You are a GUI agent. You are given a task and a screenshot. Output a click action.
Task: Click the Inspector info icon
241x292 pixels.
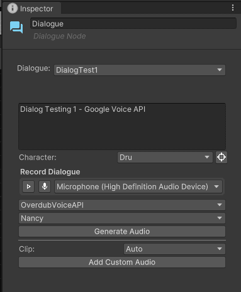point(13,8)
